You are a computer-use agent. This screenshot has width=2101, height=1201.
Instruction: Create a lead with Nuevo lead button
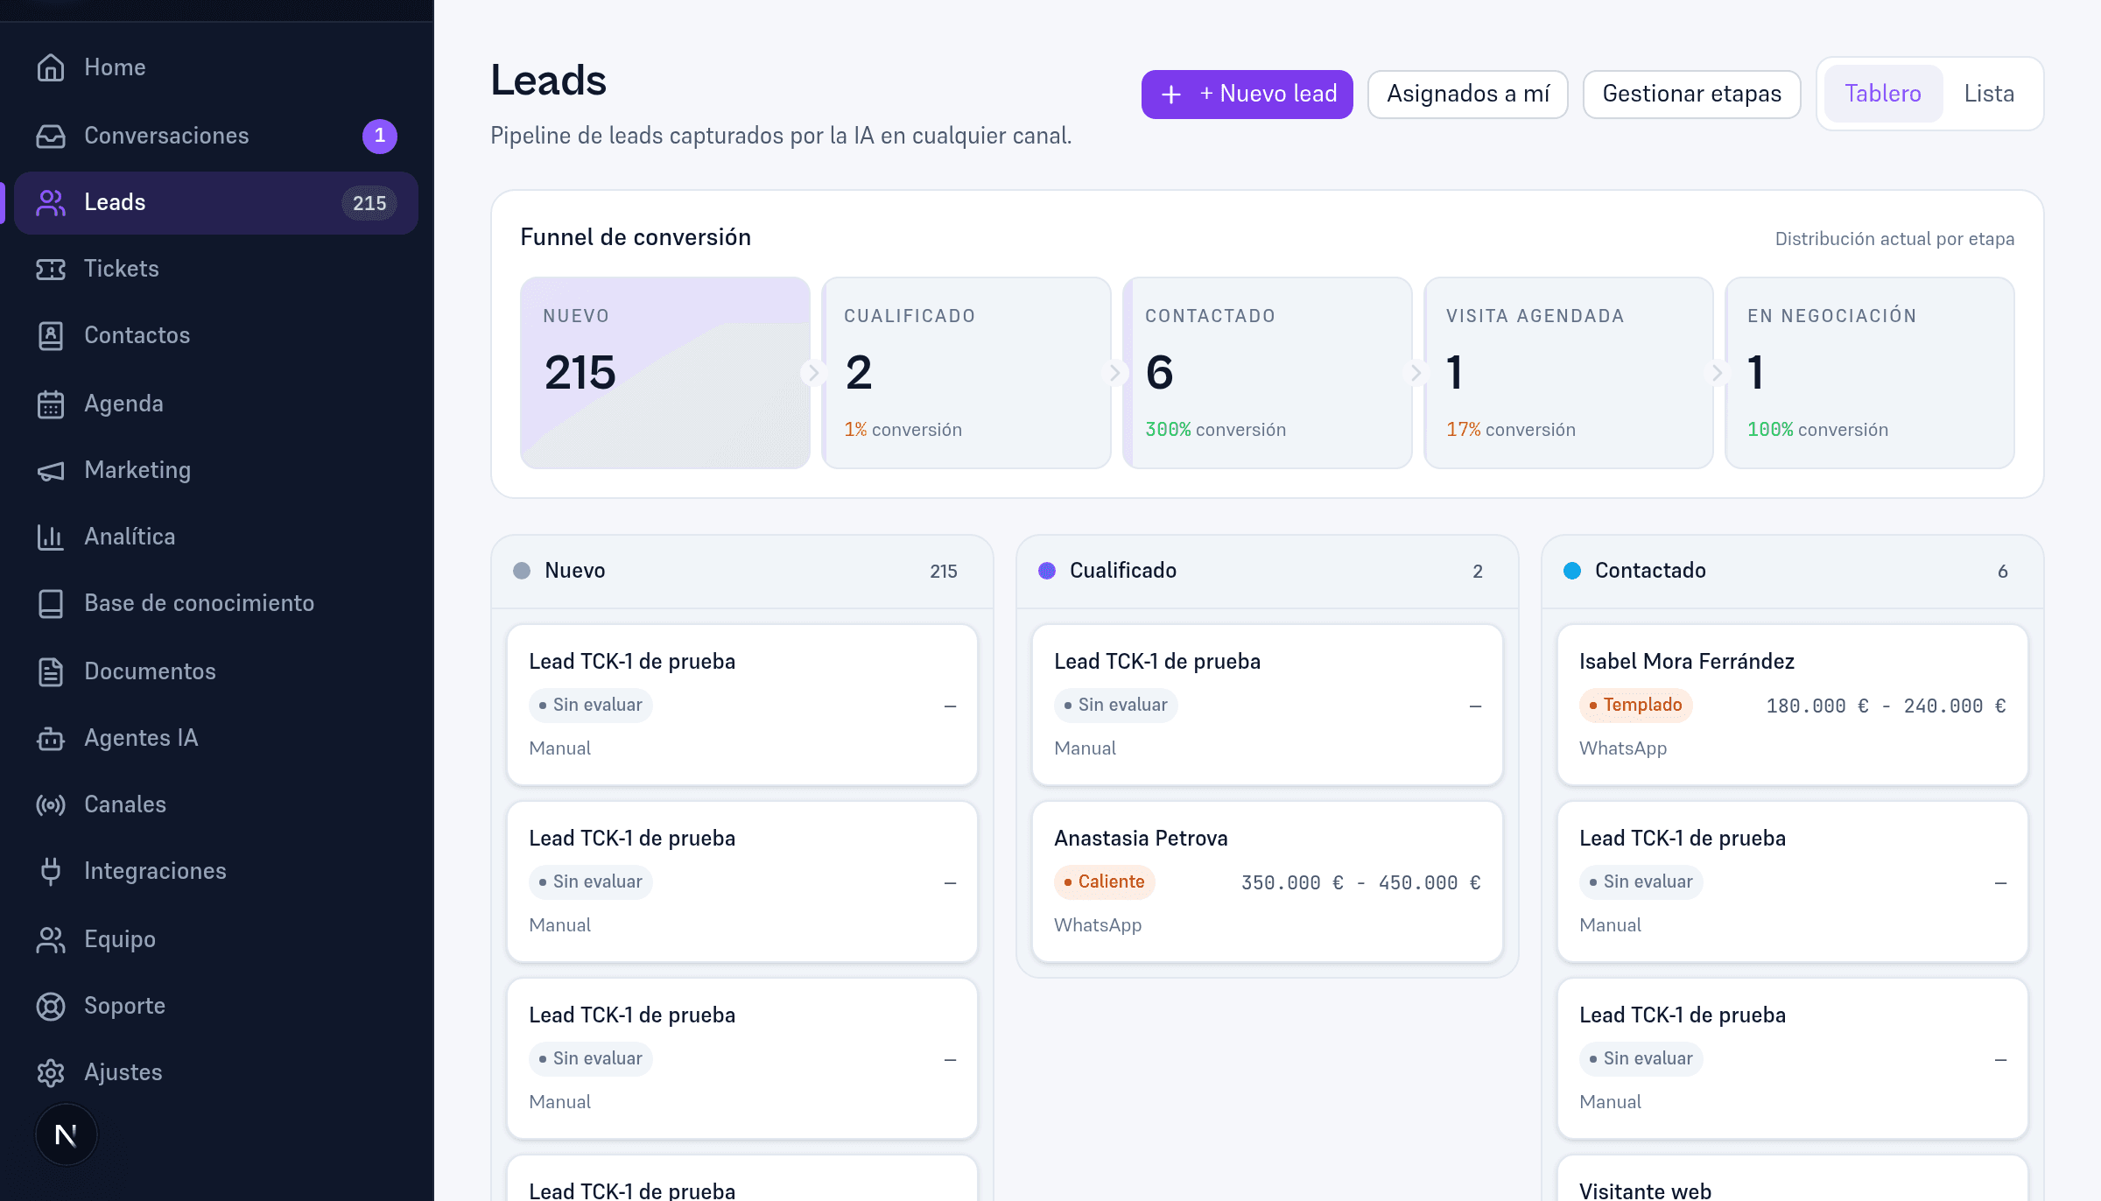pyautogui.click(x=1247, y=94)
